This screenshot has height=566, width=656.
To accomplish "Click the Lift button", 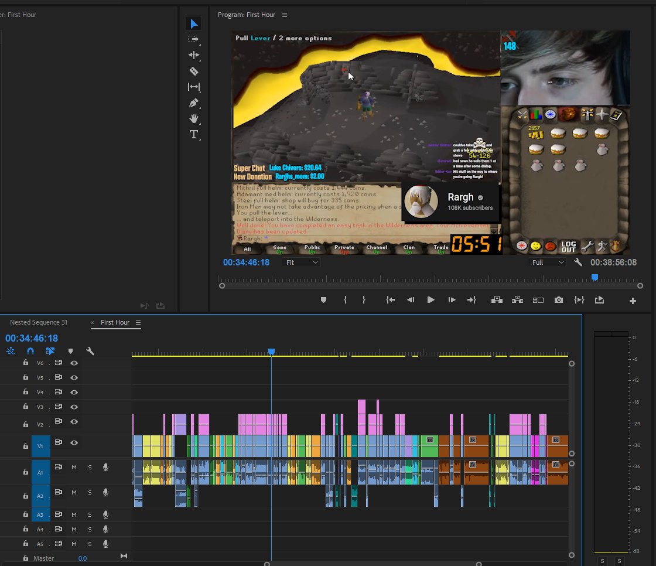I will click(x=497, y=300).
